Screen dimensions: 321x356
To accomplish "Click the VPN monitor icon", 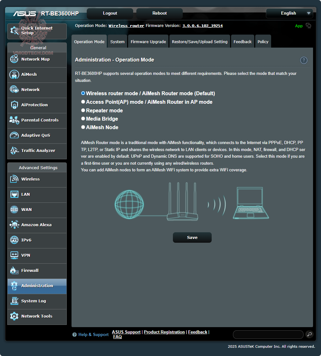I will [x=14, y=255].
